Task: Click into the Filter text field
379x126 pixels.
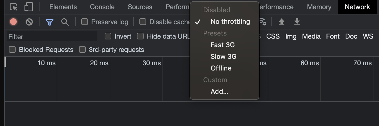Action: (x=52, y=37)
